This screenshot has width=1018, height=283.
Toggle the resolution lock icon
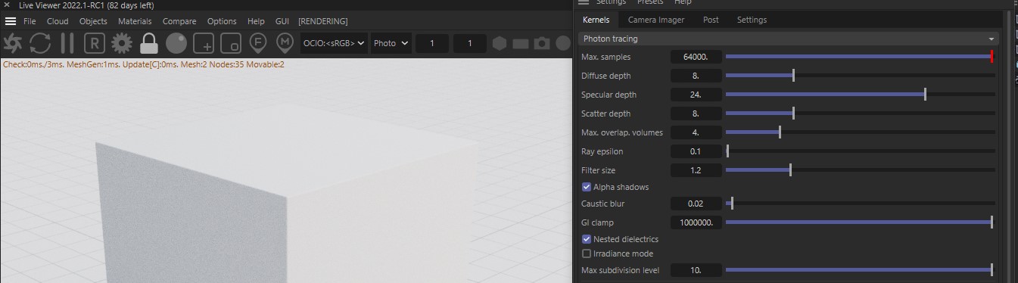coord(149,43)
